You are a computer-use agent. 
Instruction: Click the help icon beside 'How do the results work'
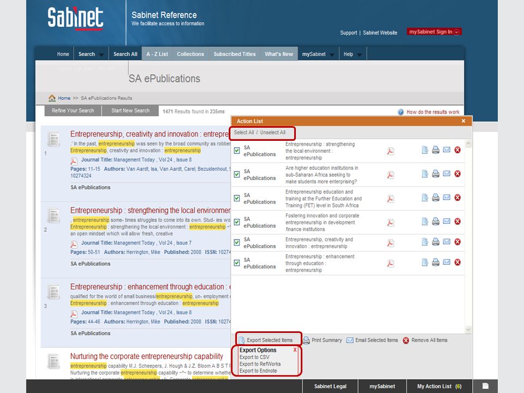401,112
